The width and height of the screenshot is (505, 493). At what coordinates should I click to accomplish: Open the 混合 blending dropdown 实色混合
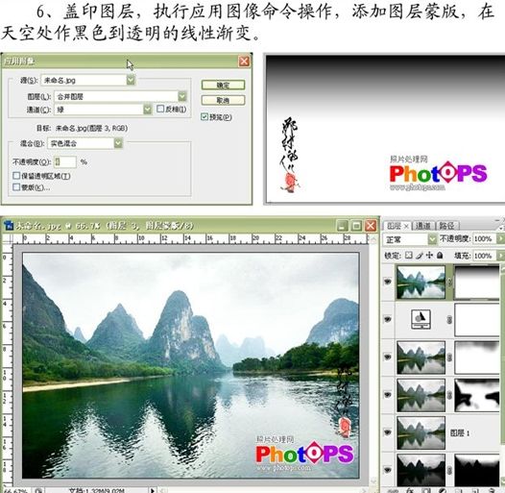point(118,143)
